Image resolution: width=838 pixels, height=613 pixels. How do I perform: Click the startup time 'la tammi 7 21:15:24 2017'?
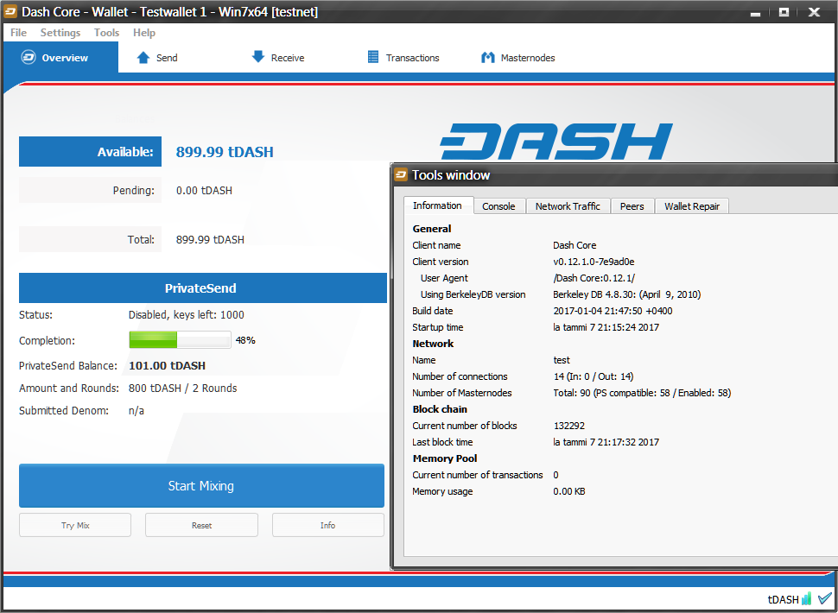[606, 327]
